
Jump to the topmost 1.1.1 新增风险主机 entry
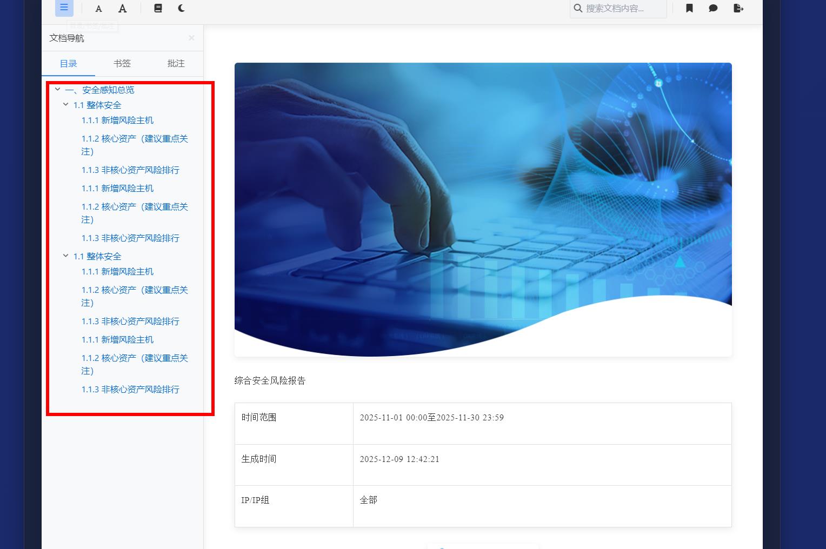point(117,120)
